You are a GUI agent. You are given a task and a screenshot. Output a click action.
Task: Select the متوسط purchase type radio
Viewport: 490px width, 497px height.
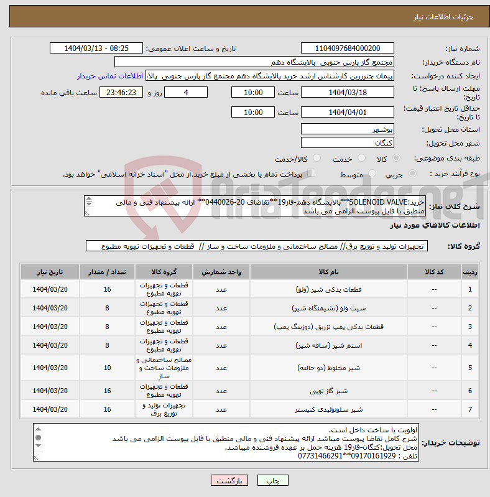coord(372,174)
